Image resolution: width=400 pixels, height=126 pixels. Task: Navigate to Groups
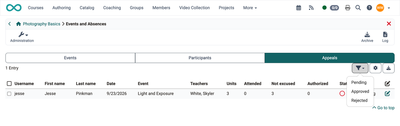pos(136,8)
